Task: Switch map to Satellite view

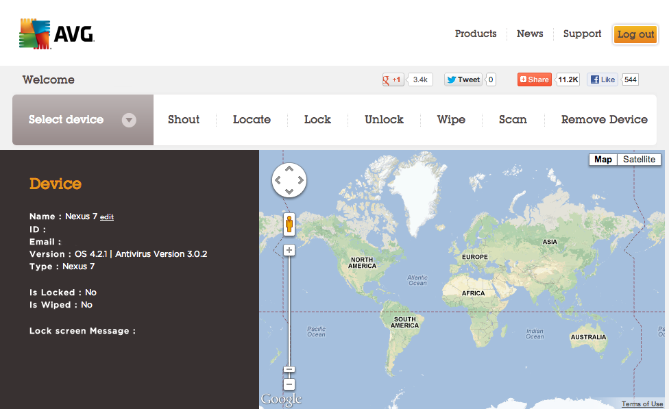Action: pyautogui.click(x=639, y=160)
